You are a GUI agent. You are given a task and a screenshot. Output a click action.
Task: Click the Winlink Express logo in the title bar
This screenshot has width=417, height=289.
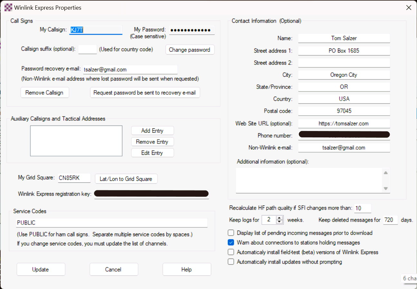coord(8,7)
